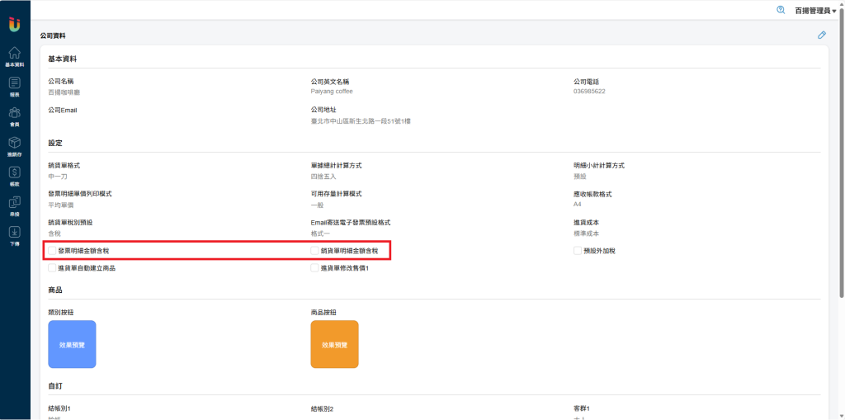Click the company phone number 036985622
The image size is (845, 420).
coord(589,92)
